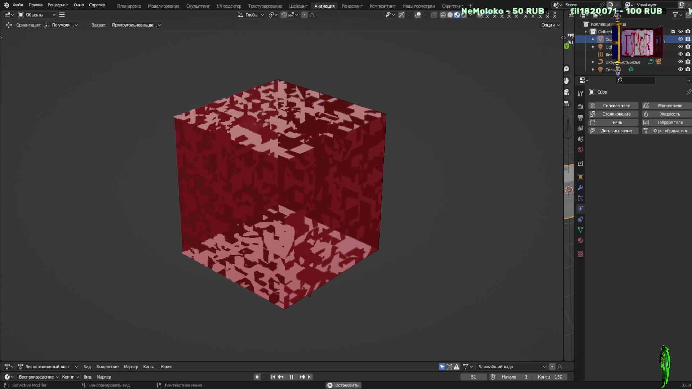The height and width of the screenshot is (389, 692).
Task: Expand the Cube item in outliner
Action: pos(593,39)
